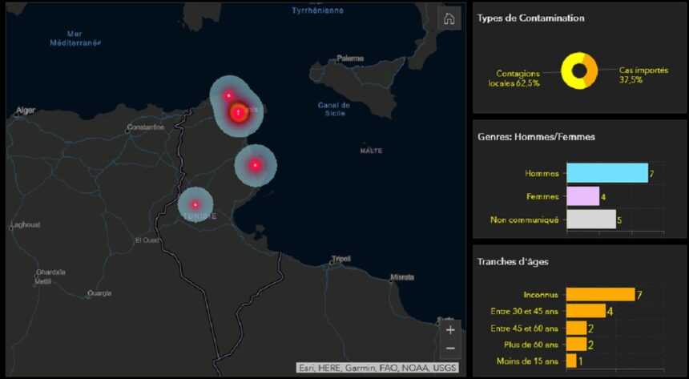Select the Inconnus age bar
Image resolution: width=689 pixels, height=379 pixels.
600,295
